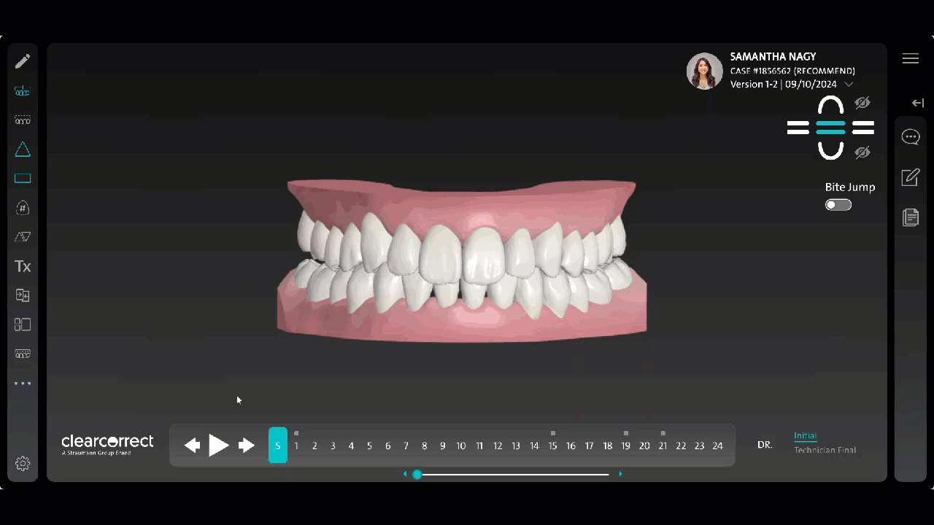Click the tooth numbering icon
934x525 pixels.
pyautogui.click(x=23, y=208)
